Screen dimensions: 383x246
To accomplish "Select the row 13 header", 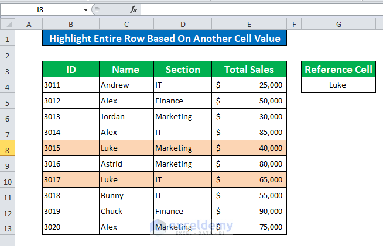I will point(8,227).
